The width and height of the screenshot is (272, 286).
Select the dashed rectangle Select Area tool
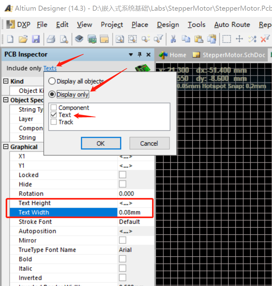coord(227,39)
